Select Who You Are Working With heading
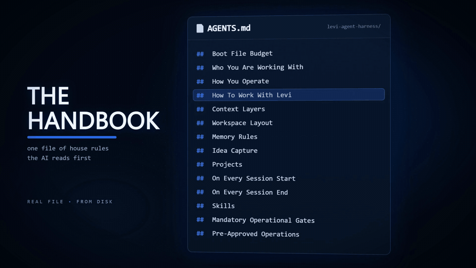476x268 pixels. click(257, 67)
